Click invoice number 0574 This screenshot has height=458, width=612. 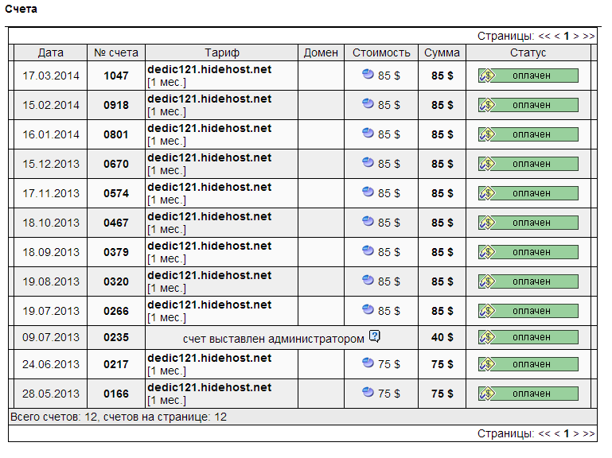coord(116,193)
